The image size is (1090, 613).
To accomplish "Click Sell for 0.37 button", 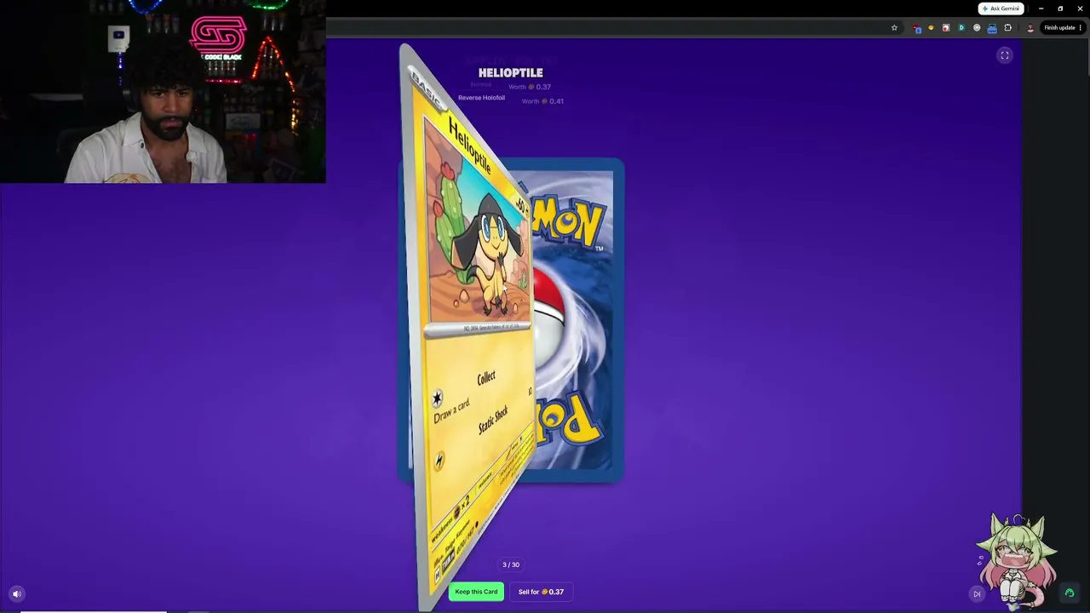I will point(541,592).
